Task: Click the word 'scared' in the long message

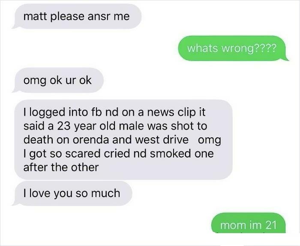Action: 83,154
